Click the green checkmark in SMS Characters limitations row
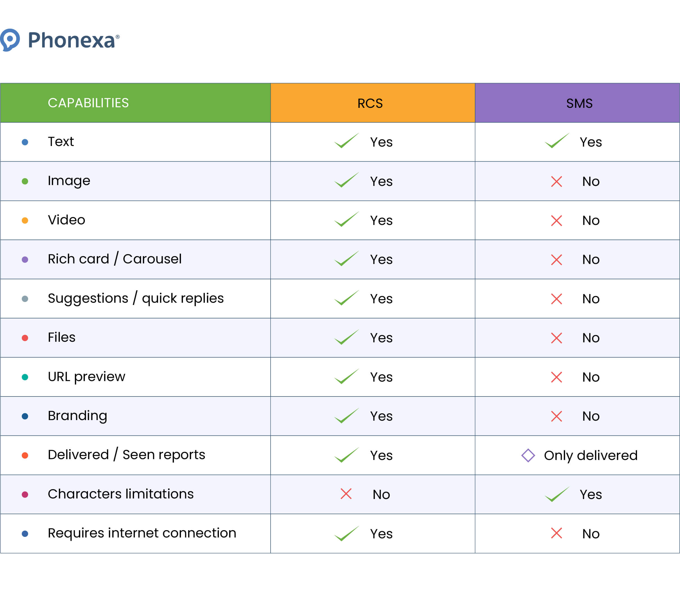680x597 pixels. pos(557,494)
